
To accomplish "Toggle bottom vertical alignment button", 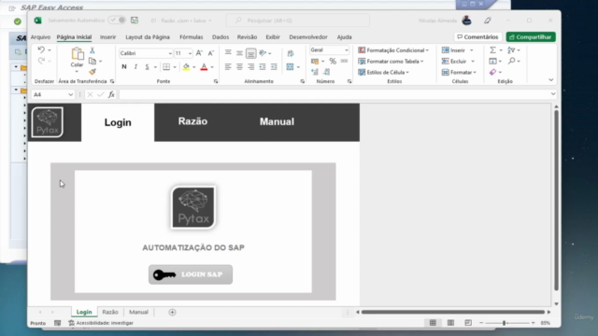I will (250, 53).
